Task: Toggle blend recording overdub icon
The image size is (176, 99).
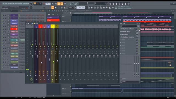Action: [x=62, y=4]
